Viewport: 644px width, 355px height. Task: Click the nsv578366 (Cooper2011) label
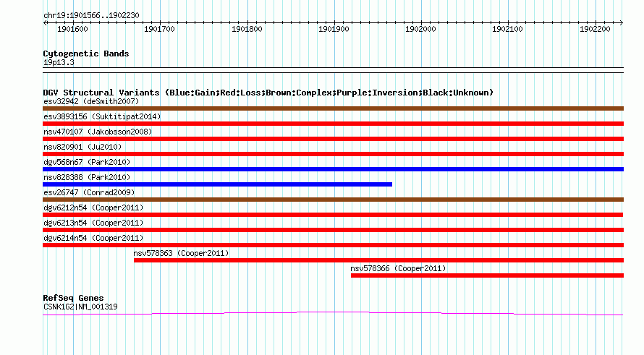point(398,268)
